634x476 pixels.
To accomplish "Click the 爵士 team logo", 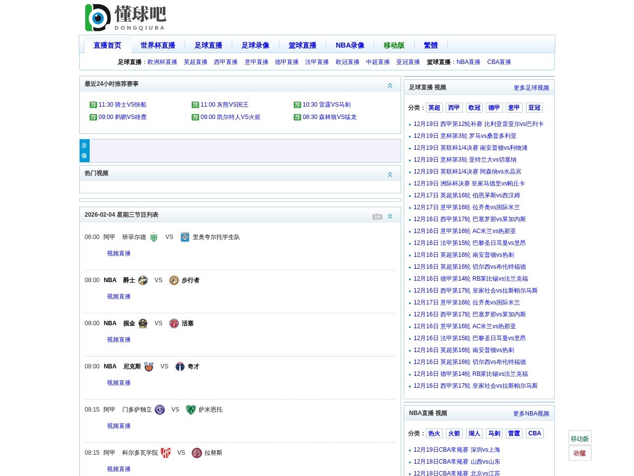I will pyautogui.click(x=143, y=280).
